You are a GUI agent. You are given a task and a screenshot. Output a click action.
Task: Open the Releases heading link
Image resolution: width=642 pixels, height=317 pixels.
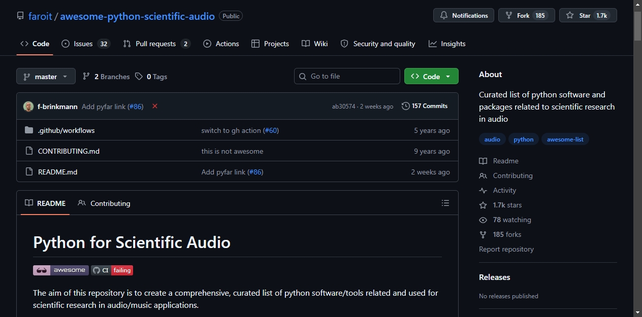pos(495,277)
